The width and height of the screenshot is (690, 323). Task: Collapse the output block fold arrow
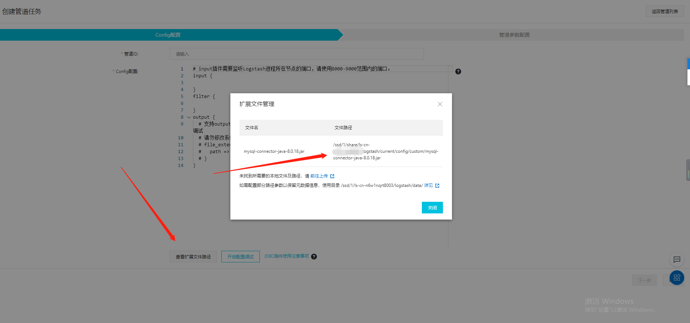(189, 117)
